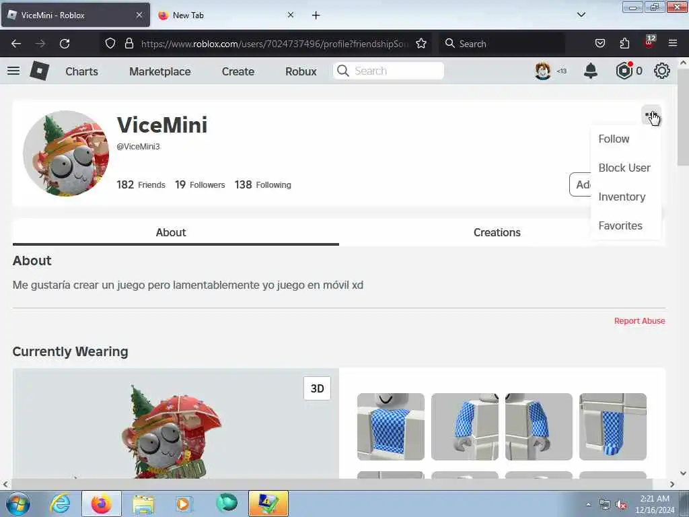The image size is (689, 517).
Task: Open the blue checkered leg item thumbnail
Action: coord(613,427)
